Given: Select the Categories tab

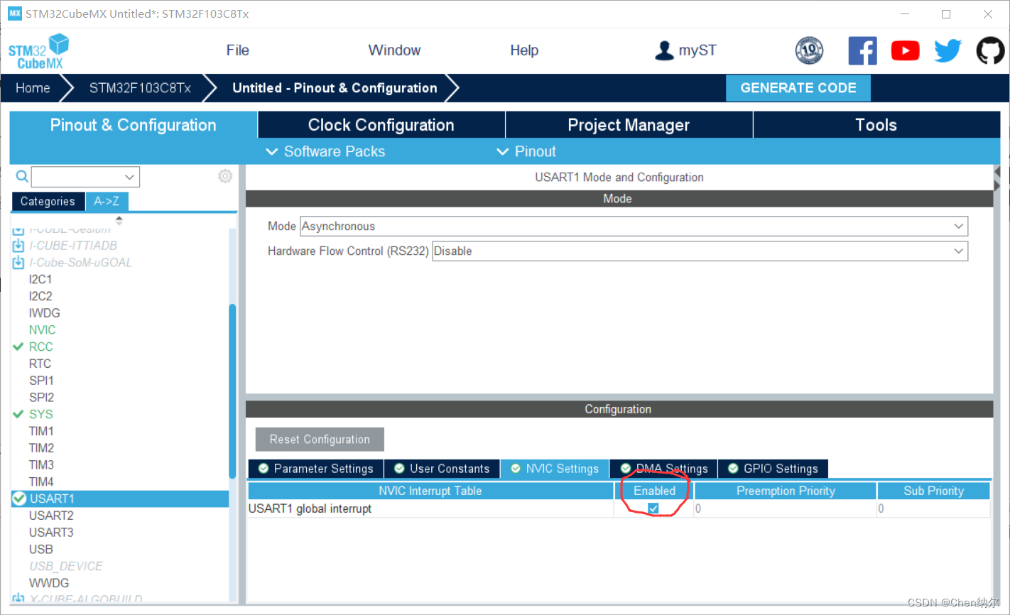Looking at the screenshot, I should point(48,202).
